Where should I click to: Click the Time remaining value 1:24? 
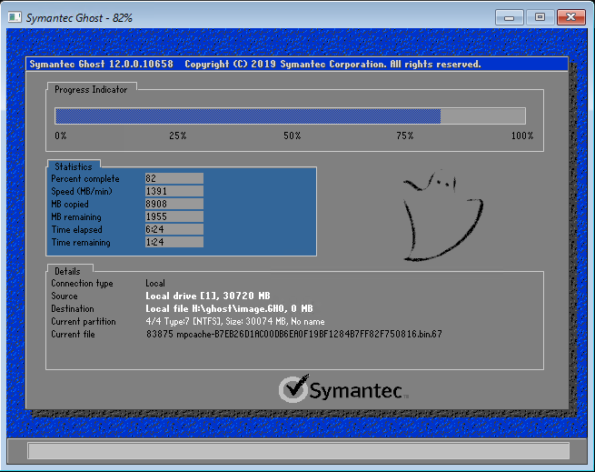174,242
